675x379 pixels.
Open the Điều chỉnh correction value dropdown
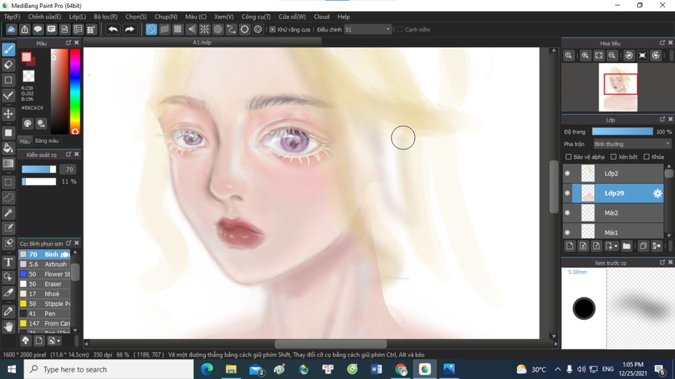pyautogui.click(x=367, y=30)
